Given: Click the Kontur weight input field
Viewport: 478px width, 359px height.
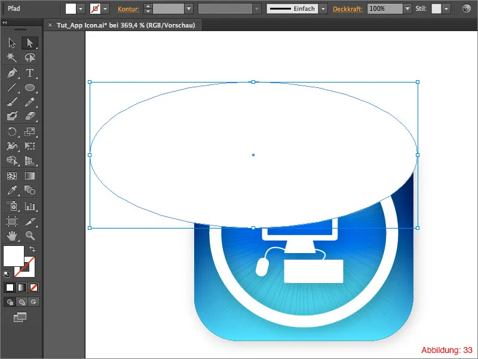Looking at the screenshot, I should [x=168, y=9].
